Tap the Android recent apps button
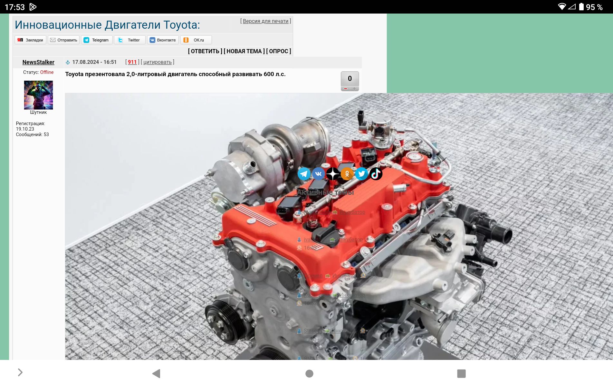The width and height of the screenshot is (613, 387). click(x=461, y=373)
